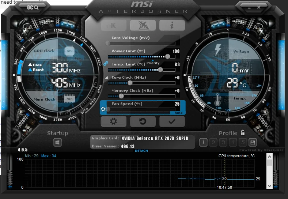Click the monitor graph scroll down arrow
The width and height of the screenshot is (288, 199).
tap(269, 186)
